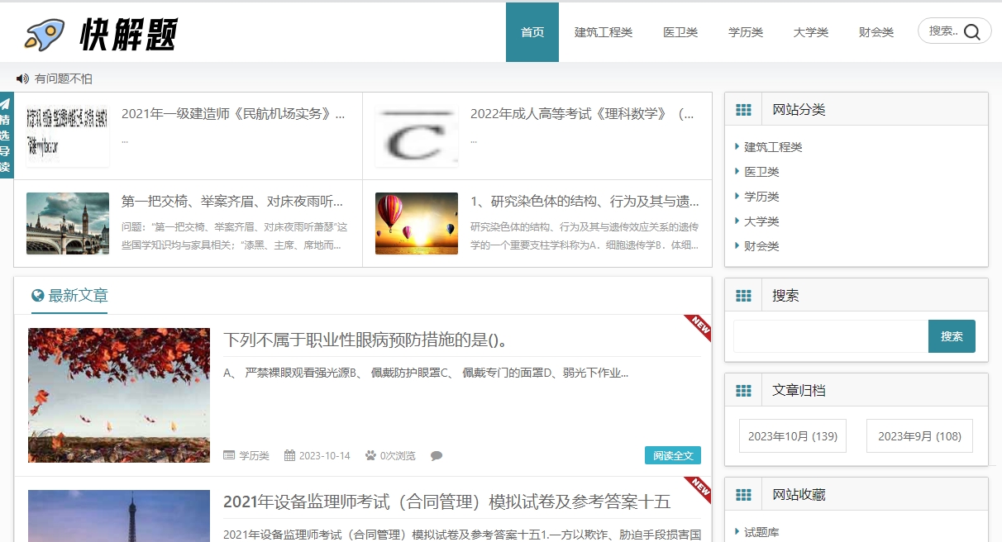Image resolution: width=1002 pixels, height=542 pixels.
Task: Click the 有问题不怕 notice text
Action: pyautogui.click(x=64, y=78)
